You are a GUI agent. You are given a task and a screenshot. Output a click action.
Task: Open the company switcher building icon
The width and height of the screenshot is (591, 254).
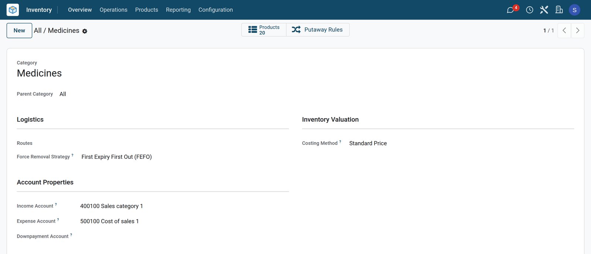[559, 10]
